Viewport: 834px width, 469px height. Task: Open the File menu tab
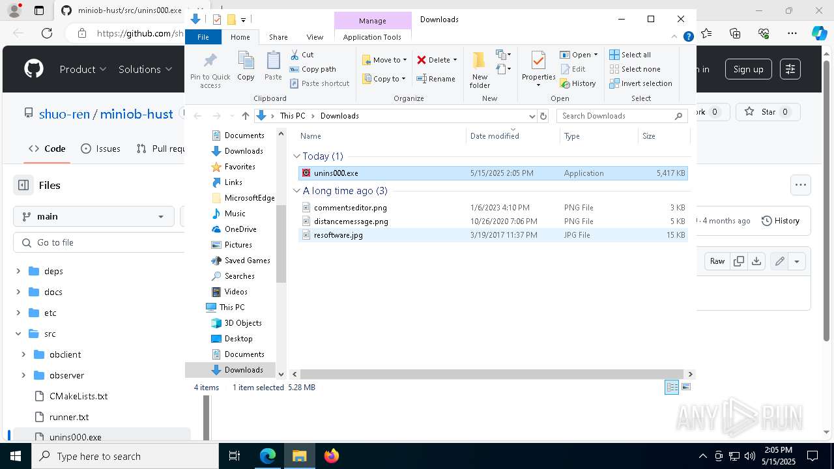click(x=203, y=37)
